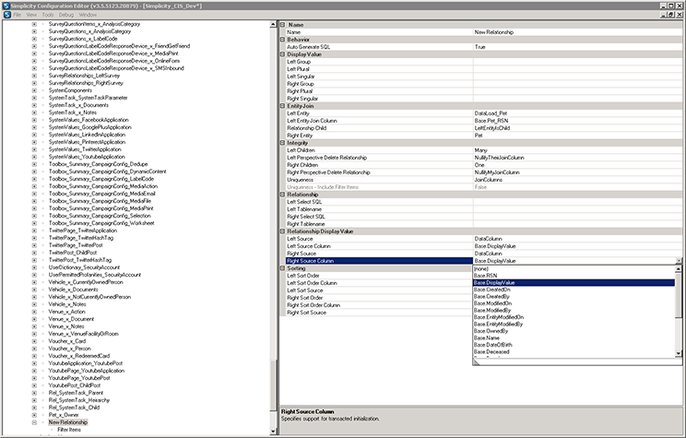Collapse the Integrity category
The width and height of the screenshot is (686, 438).
283,143
